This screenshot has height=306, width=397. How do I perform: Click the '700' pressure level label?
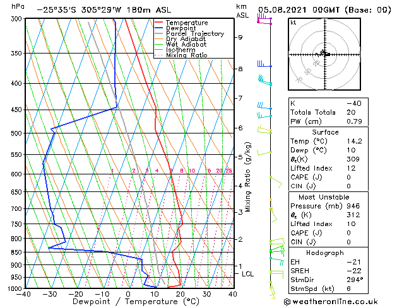18,209
